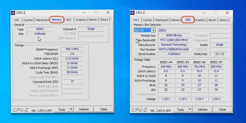
Task: Click CPU-Z app icon in left window title bar
Action: (13, 13)
